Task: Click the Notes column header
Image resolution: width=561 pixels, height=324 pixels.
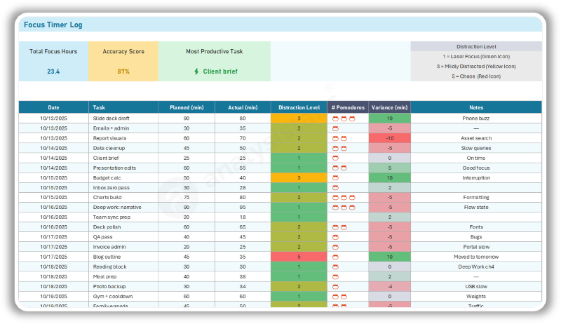Action: coord(476,107)
